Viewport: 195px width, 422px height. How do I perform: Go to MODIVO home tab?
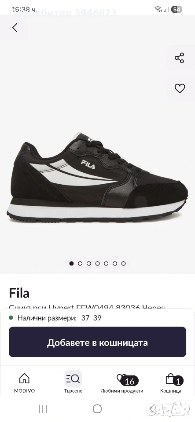[x=25, y=383]
